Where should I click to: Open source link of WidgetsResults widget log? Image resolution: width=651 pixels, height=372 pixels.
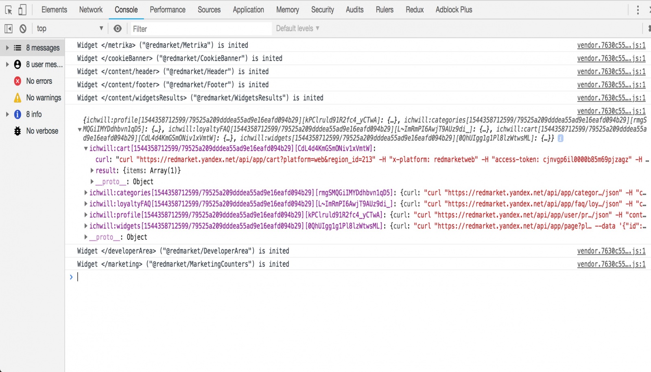[x=611, y=98]
